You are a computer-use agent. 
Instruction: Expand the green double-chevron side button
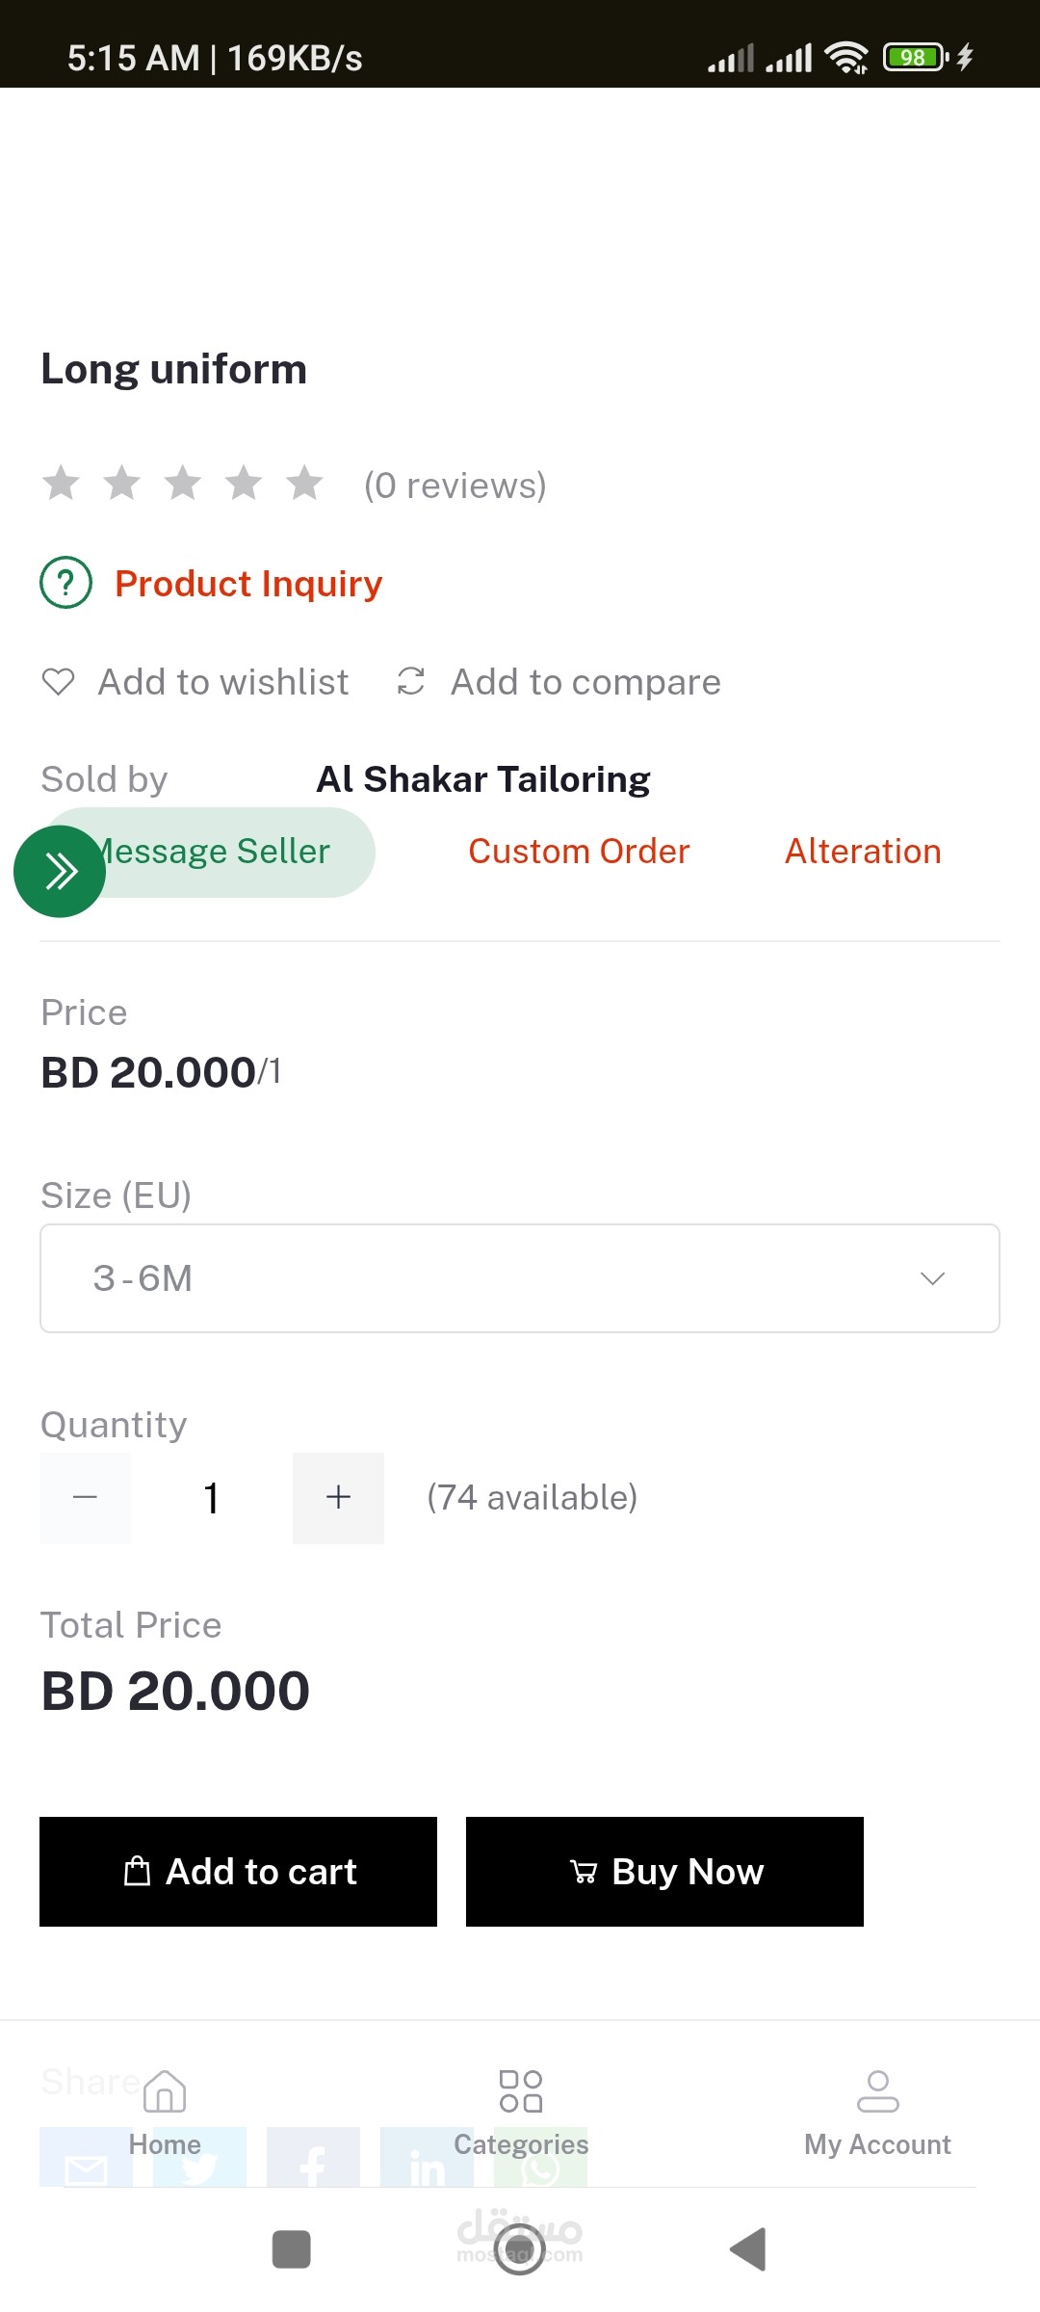tap(60, 872)
